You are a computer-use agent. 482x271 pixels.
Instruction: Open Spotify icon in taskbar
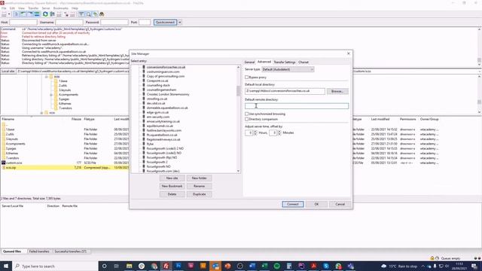[x=276, y=266]
